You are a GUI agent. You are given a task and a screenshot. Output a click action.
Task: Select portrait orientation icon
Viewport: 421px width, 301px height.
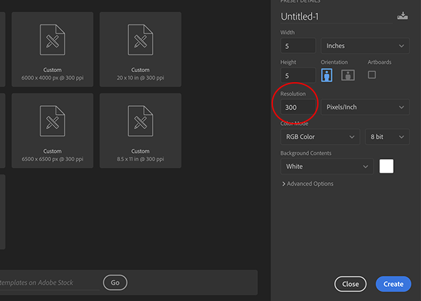point(327,75)
